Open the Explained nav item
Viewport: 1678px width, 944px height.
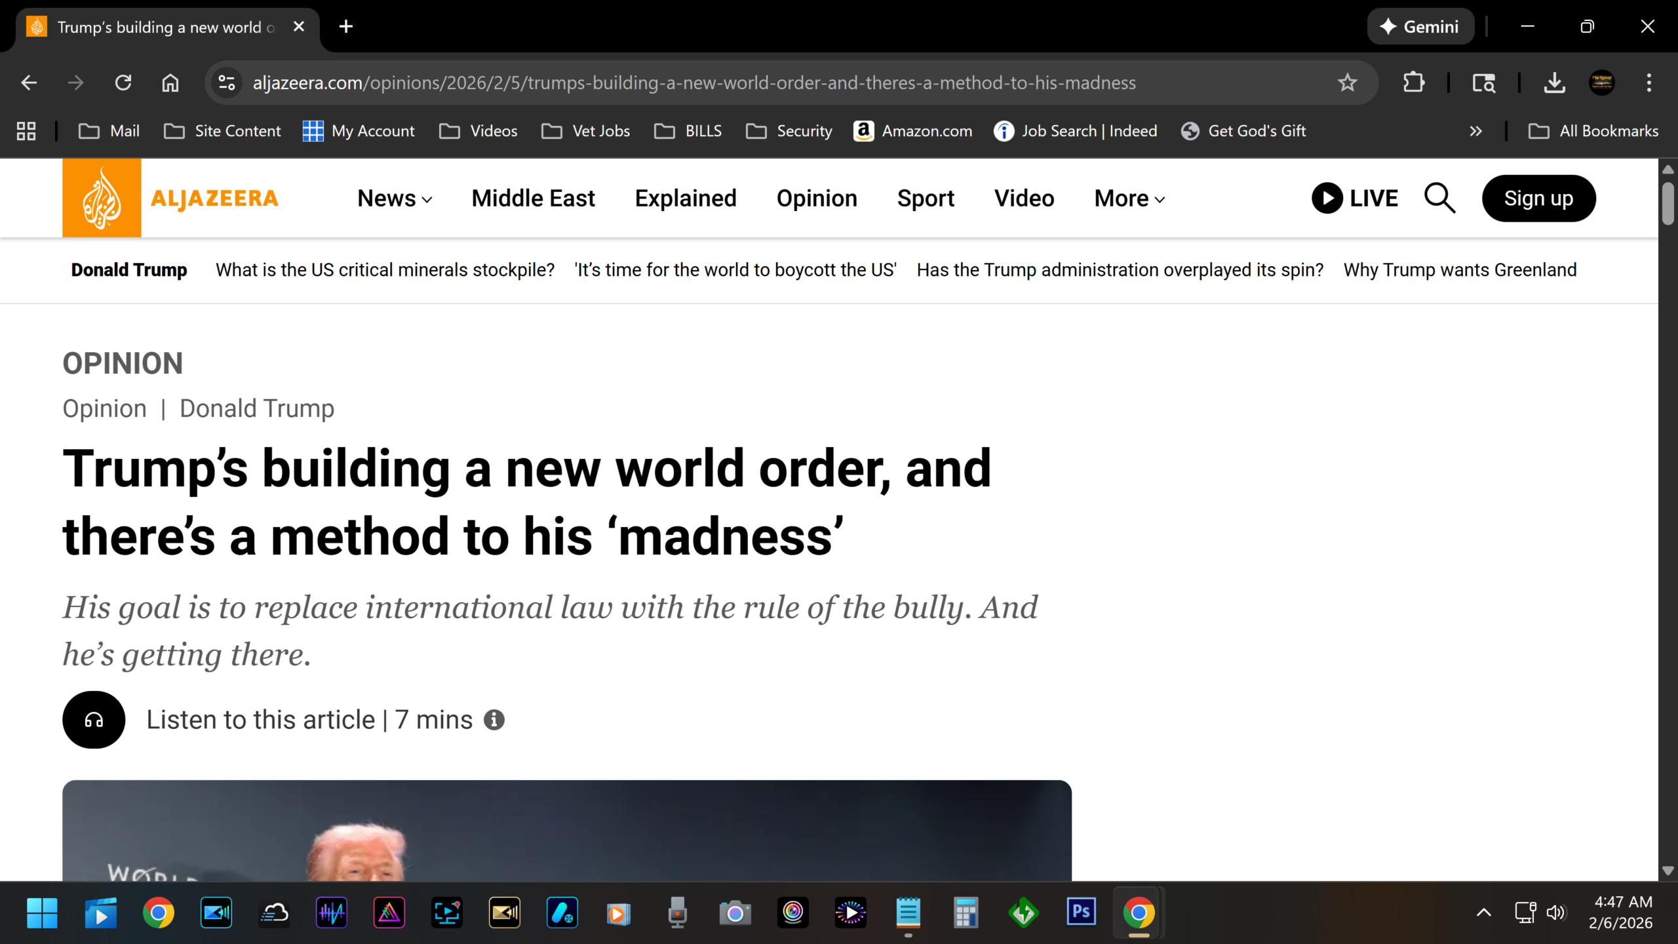pos(686,198)
